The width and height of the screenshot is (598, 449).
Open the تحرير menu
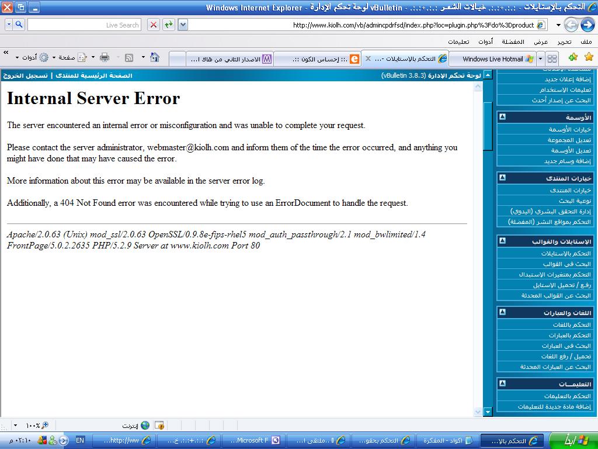point(565,42)
